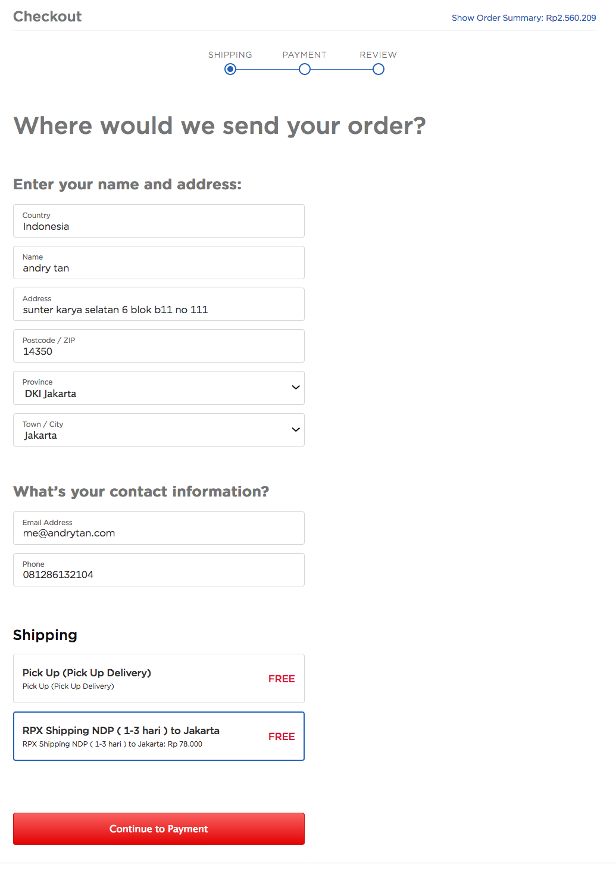Focus the Address input field
The height and width of the screenshot is (874, 616).
159,304
